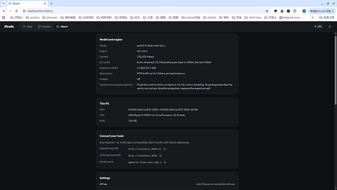The image size is (337, 190).
Task: Open the 工具 bookmarks folder
Action: pyautogui.click(x=147, y=18)
